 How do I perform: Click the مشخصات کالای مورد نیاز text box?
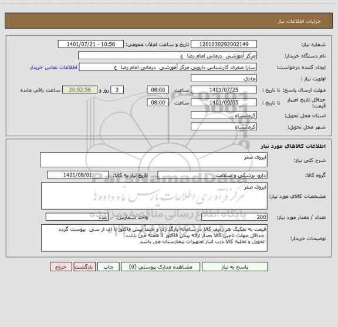point(154,196)
